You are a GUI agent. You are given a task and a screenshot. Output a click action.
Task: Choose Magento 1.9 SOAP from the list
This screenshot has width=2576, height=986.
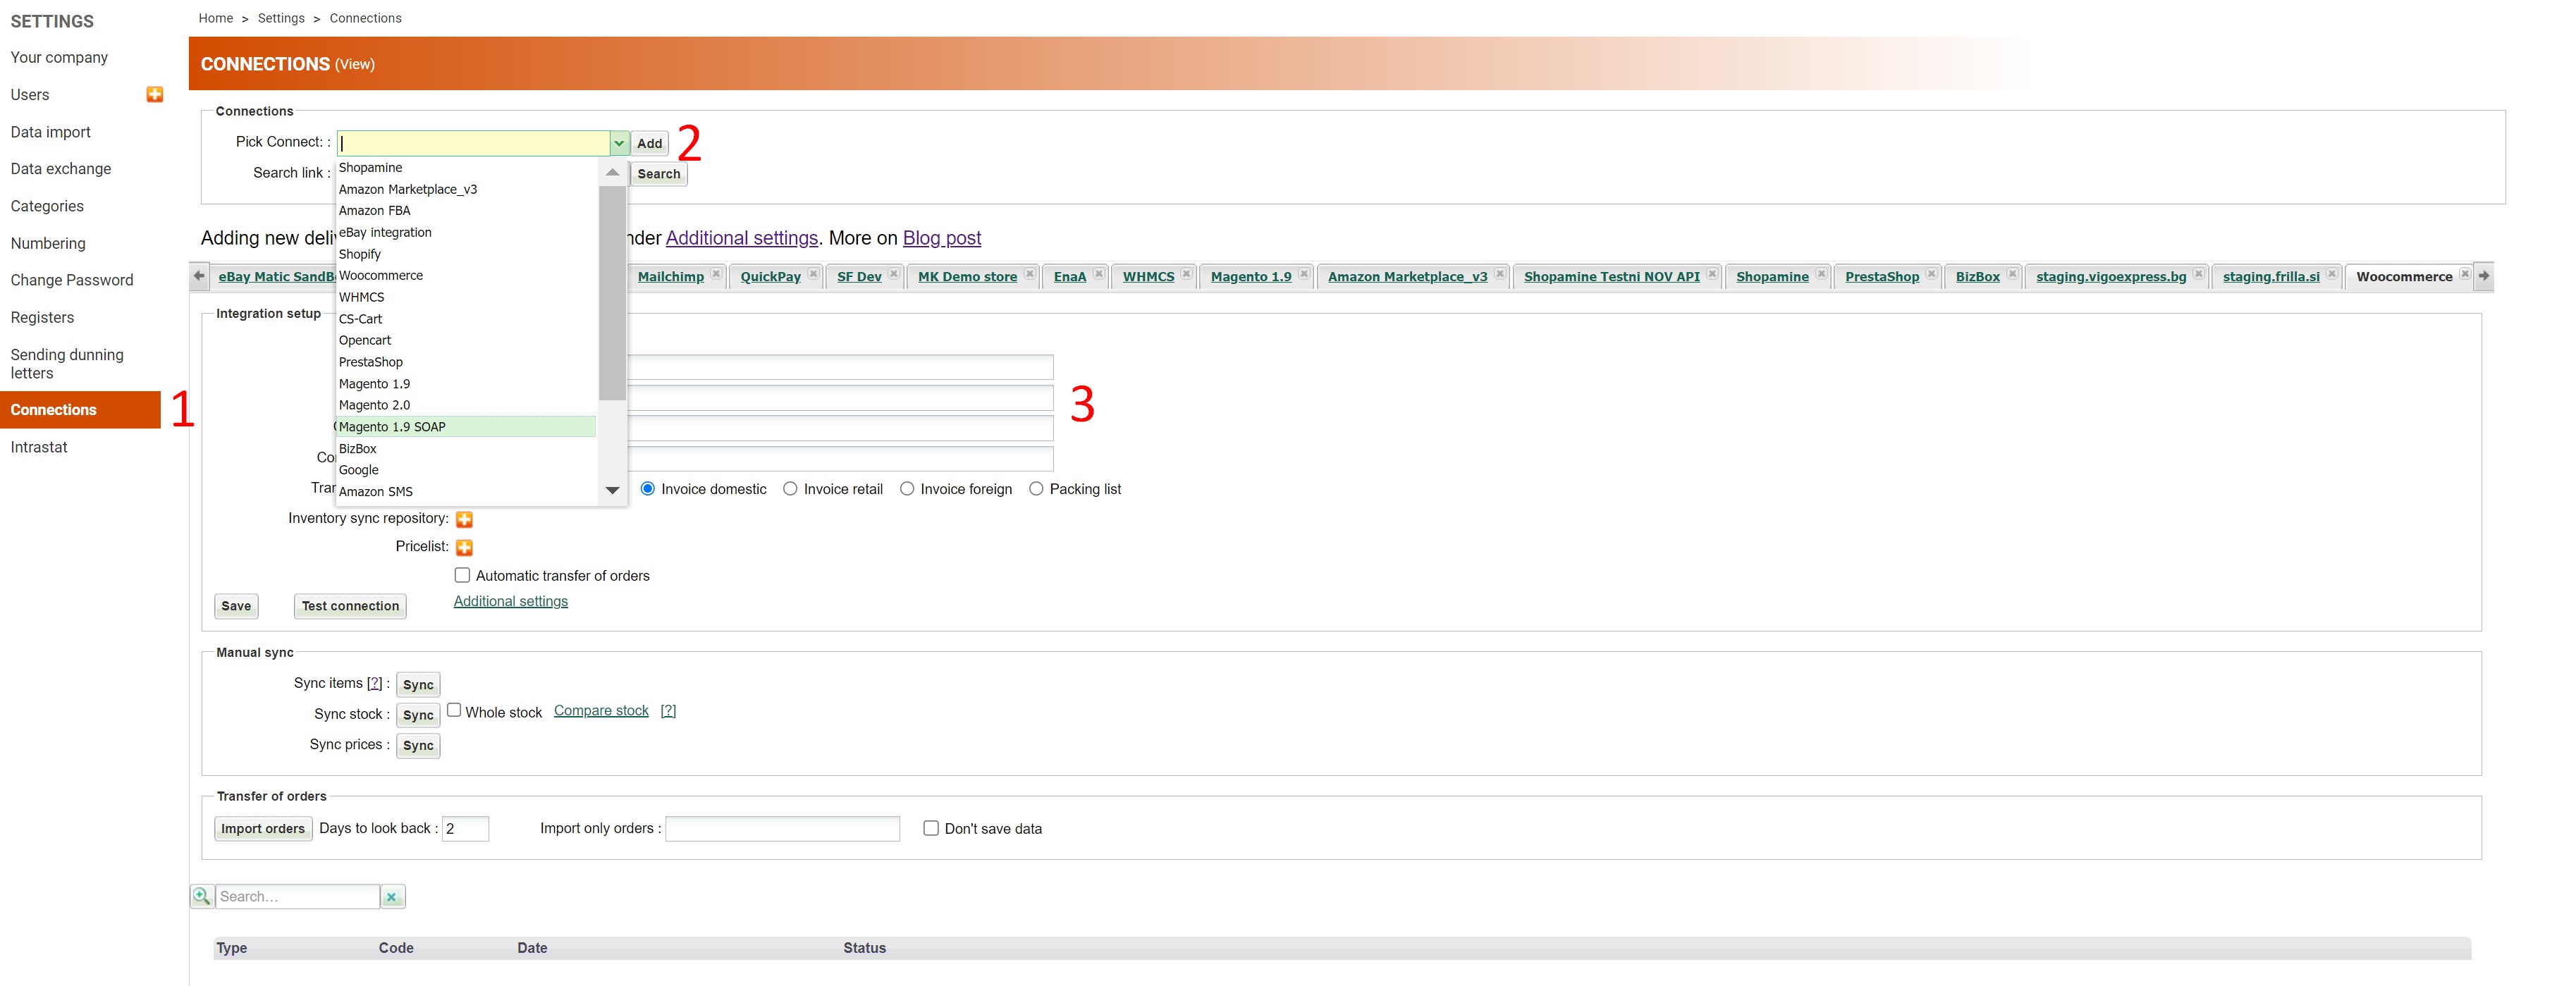pyautogui.click(x=392, y=427)
